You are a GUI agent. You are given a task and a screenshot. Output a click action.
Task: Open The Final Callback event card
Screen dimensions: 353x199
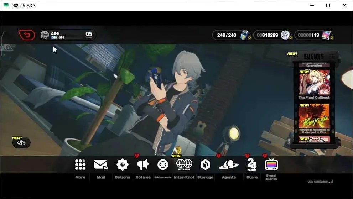coord(314,85)
